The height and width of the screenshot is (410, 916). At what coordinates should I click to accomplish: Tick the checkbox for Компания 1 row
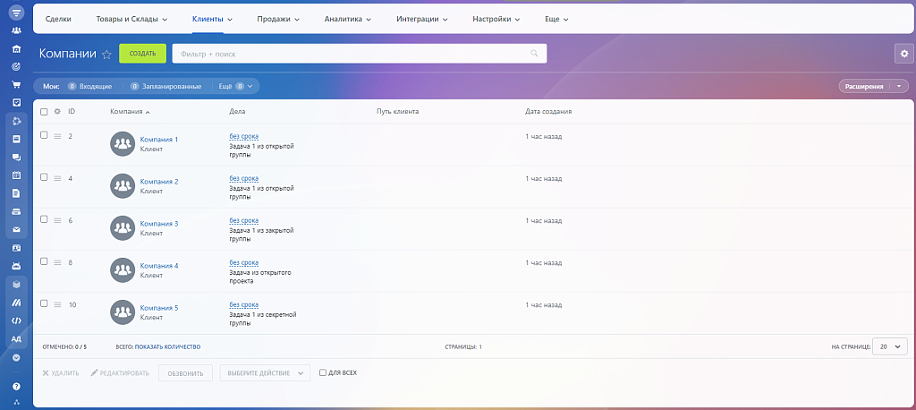pyautogui.click(x=44, y=135)
